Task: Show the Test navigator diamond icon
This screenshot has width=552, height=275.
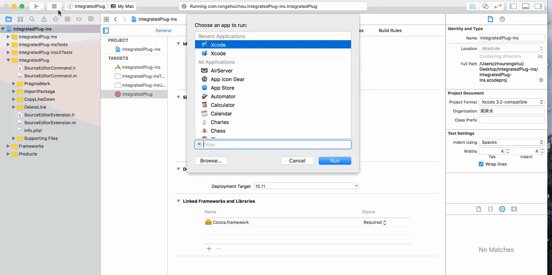Action: click(x=56, y=19)
